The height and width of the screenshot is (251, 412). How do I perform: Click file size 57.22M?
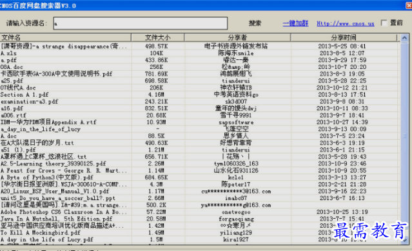(x=156, y=212)
